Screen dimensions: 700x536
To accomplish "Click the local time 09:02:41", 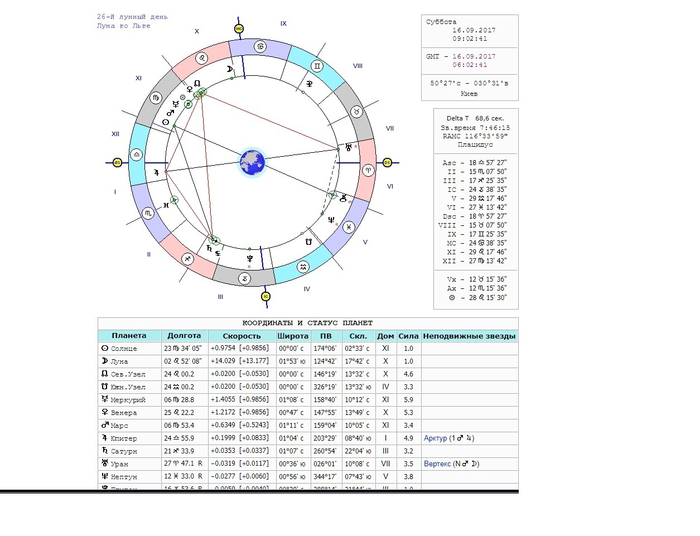I will coord(470,39).
